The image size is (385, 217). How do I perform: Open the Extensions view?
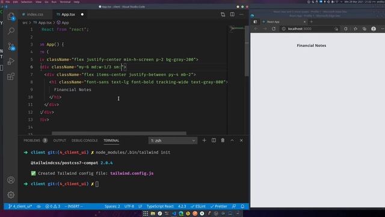click(11, 77)
